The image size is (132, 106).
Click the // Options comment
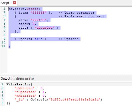[68, 39]
